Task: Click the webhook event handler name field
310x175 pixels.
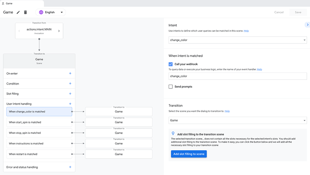Action: [238, 77]
